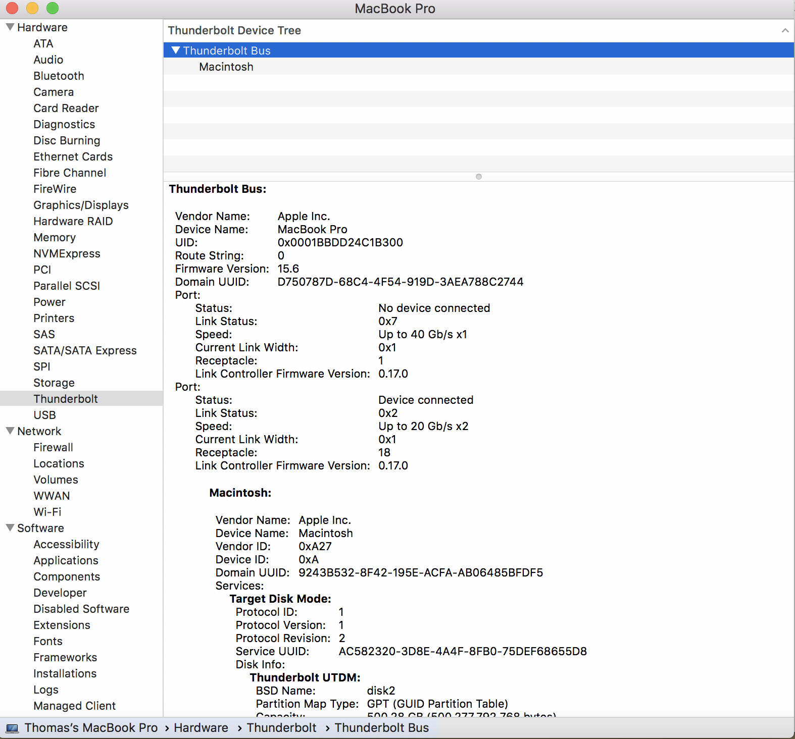Select Frameworks entry
Image resolution: width=795 pixels, height=739 pixels.
[66, 657]
